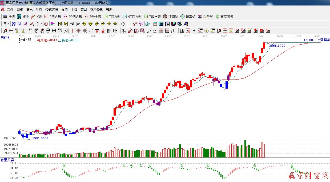The width and height of the screenshot is (330, 182).
Task: Expand the 日 period dropdown arrow
Action: tap(9, 24)
